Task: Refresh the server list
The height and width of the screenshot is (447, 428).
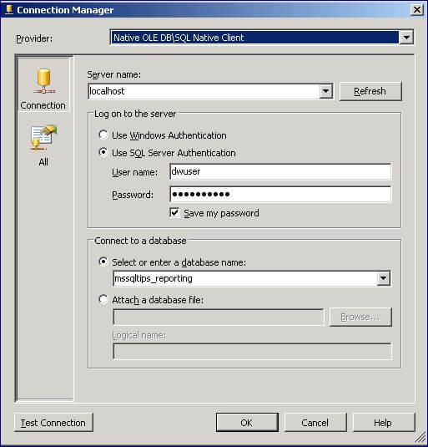Action: [x=370, y=91]
